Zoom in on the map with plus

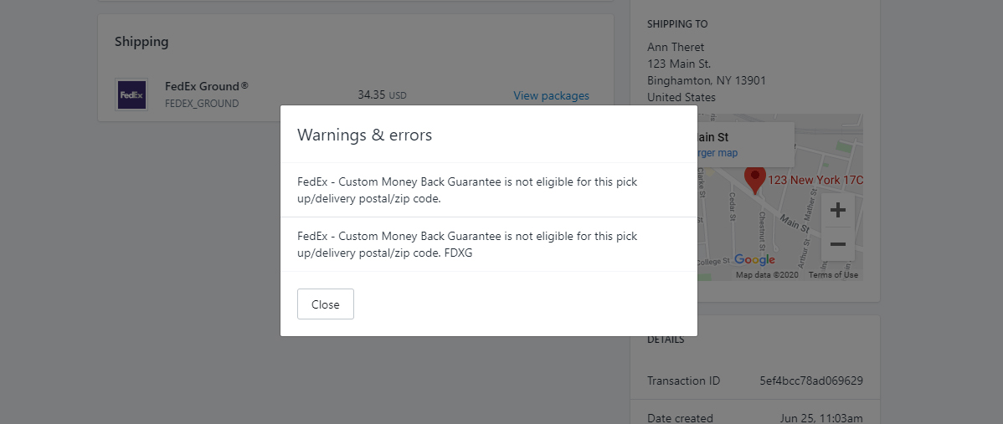pos(837,210)
